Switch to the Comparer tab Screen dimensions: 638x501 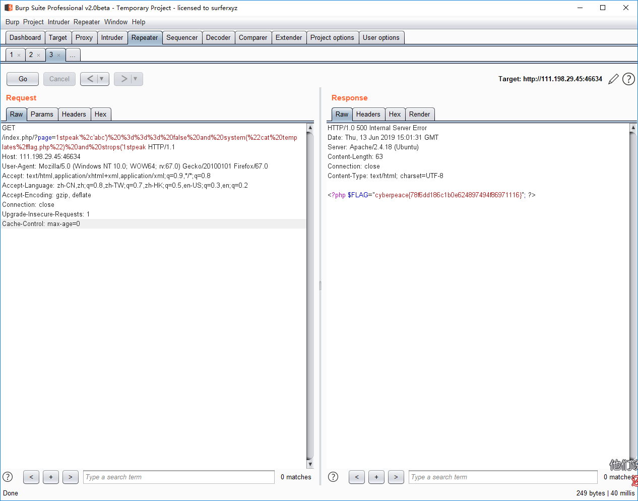point(253,37)
